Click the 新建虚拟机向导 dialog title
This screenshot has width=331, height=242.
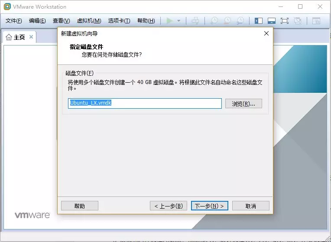79,33
